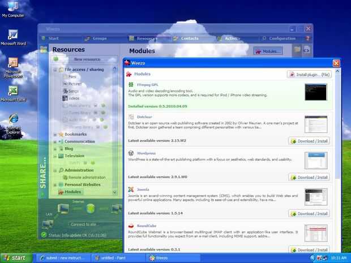351x263 pixels.
Task: Select Videos in resource tree
Action: click(71, 98)
